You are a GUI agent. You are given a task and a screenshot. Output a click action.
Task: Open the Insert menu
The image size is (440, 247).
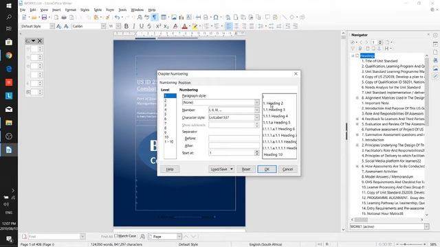(56, 10)
